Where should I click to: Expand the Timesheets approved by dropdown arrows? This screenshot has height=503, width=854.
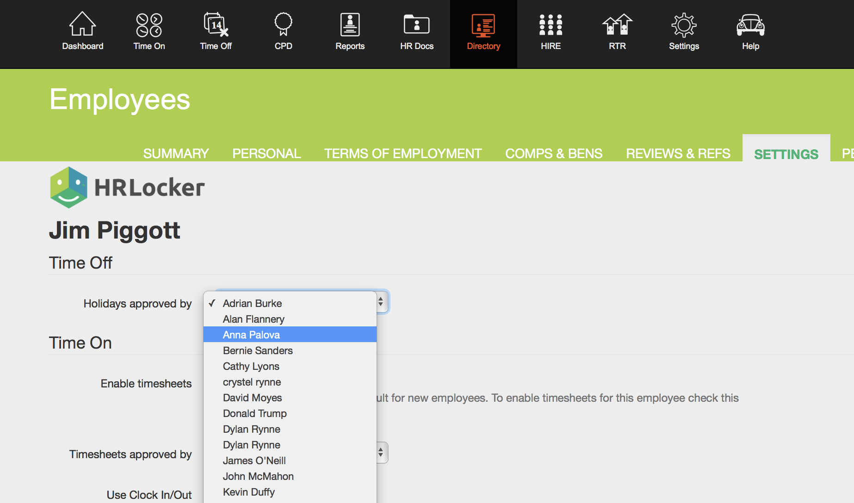pos(381,453)
